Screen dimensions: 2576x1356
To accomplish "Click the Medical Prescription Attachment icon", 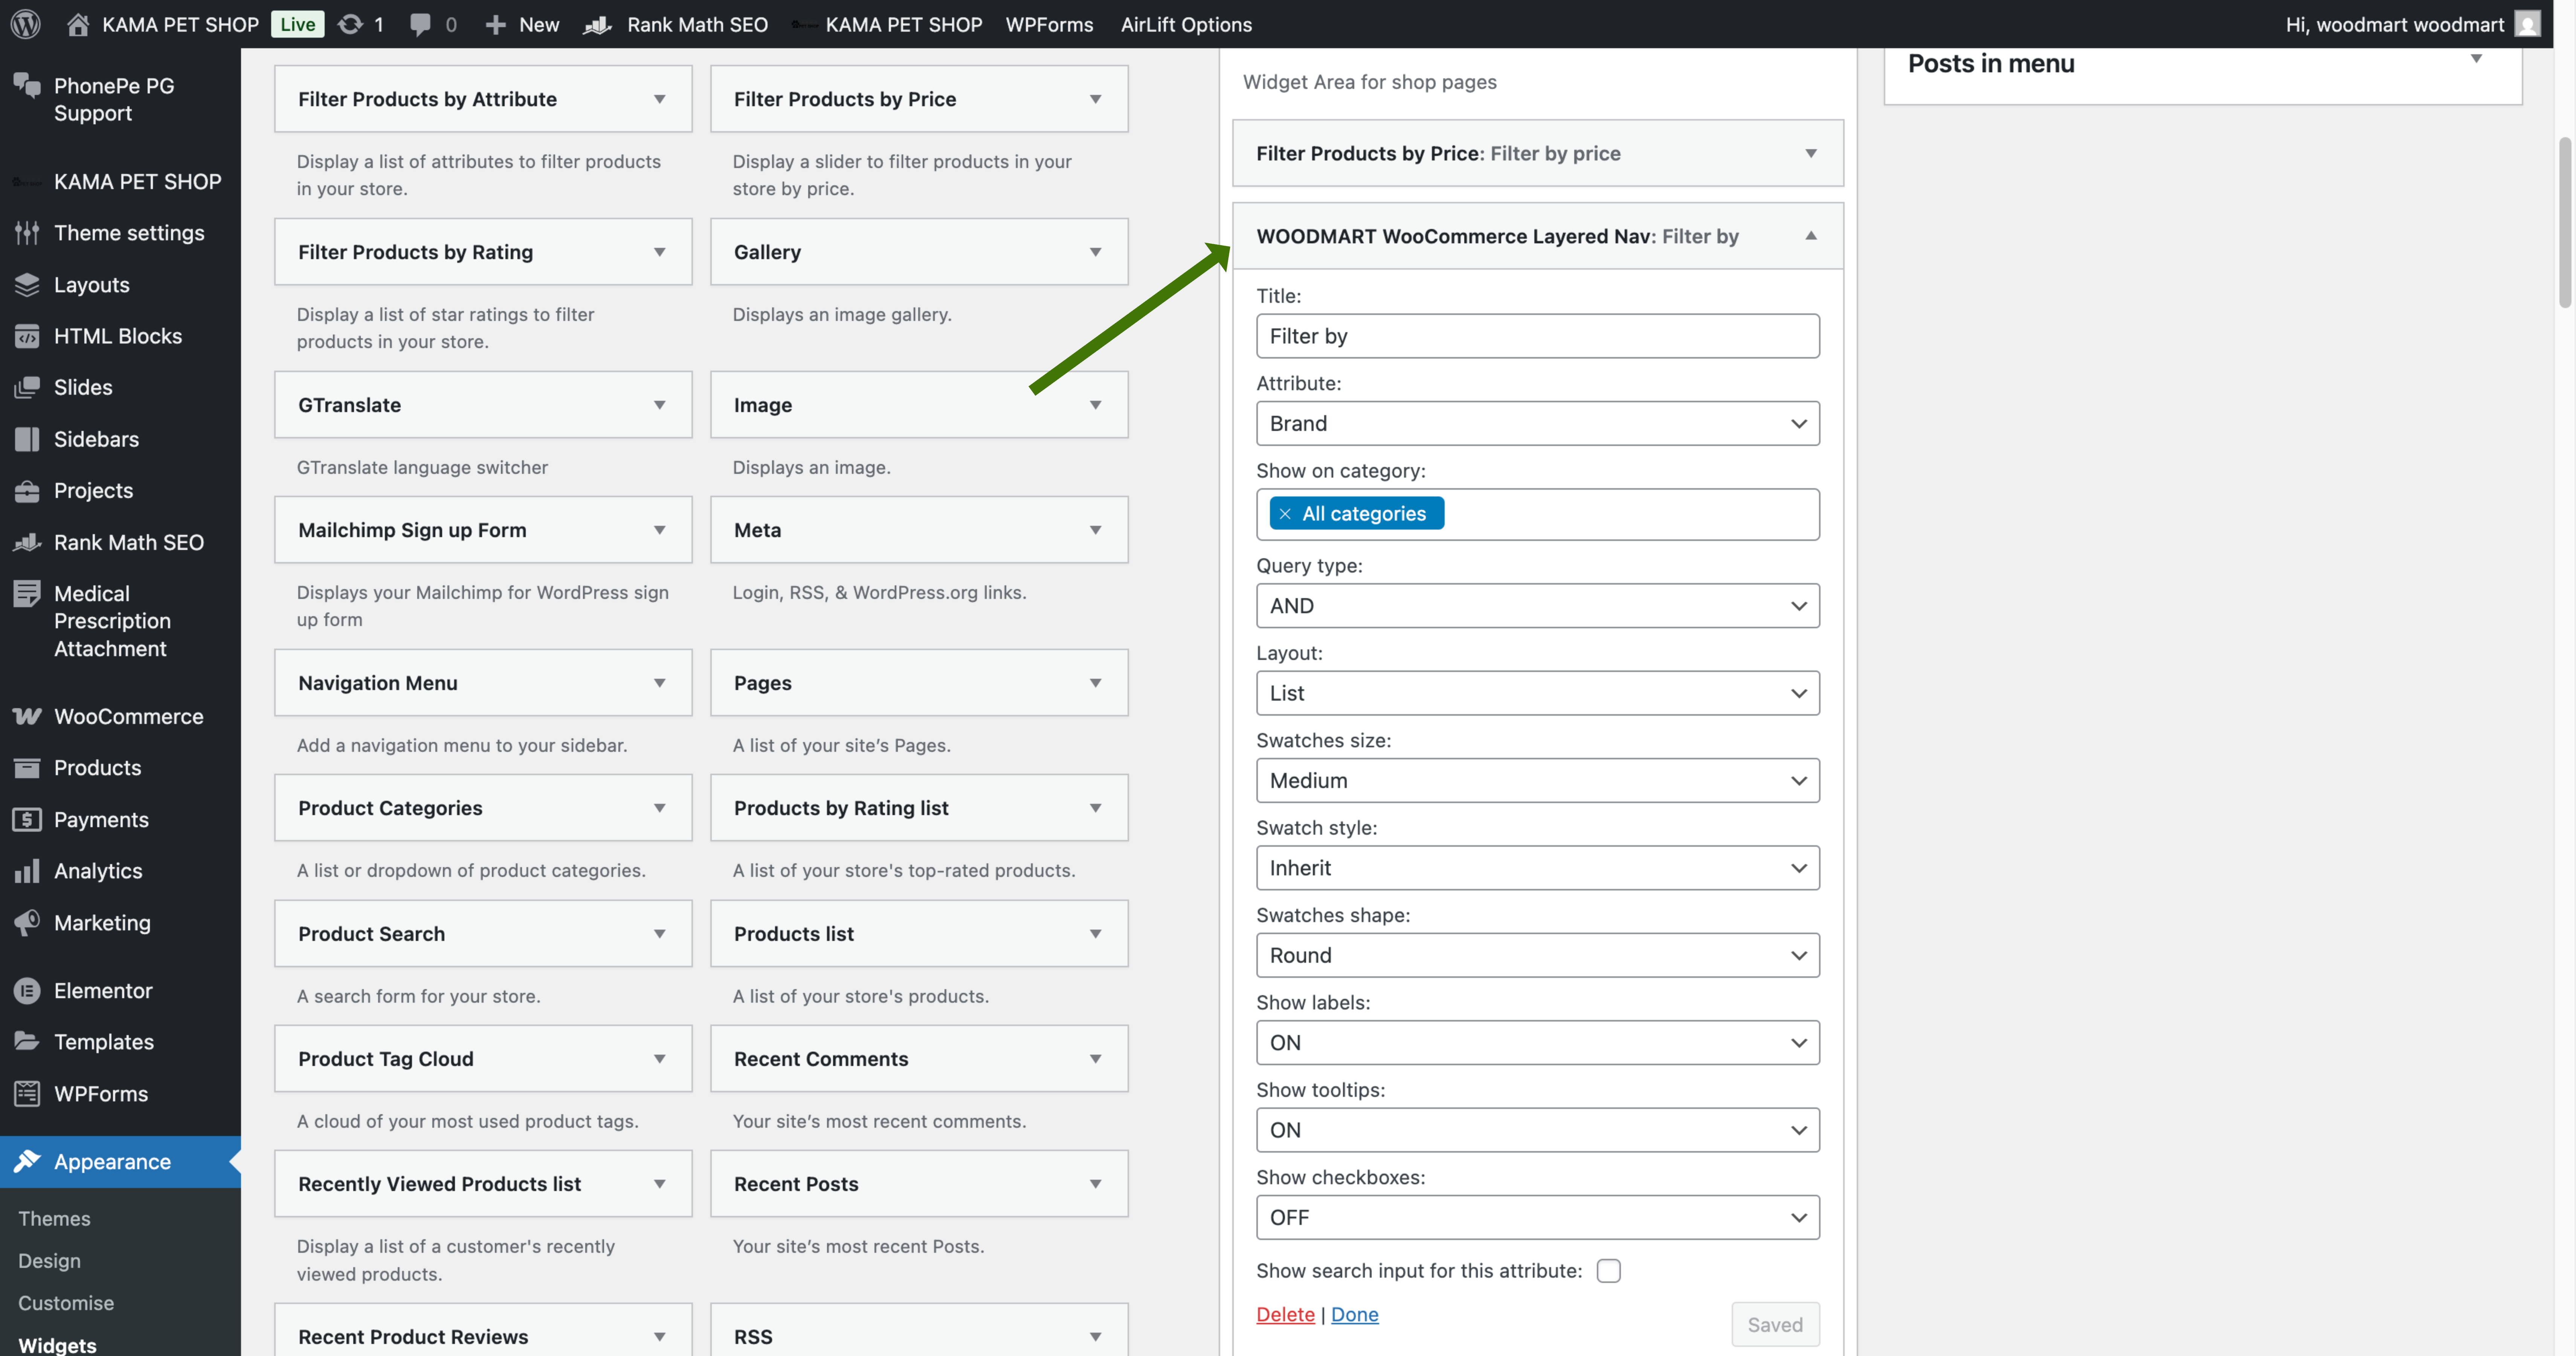I will [27, 594].
